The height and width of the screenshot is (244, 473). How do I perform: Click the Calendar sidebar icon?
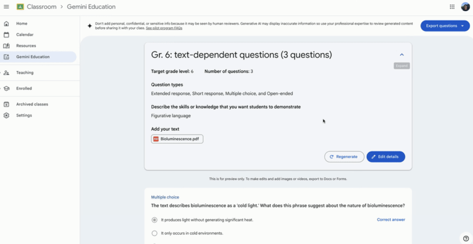point(6,35)
